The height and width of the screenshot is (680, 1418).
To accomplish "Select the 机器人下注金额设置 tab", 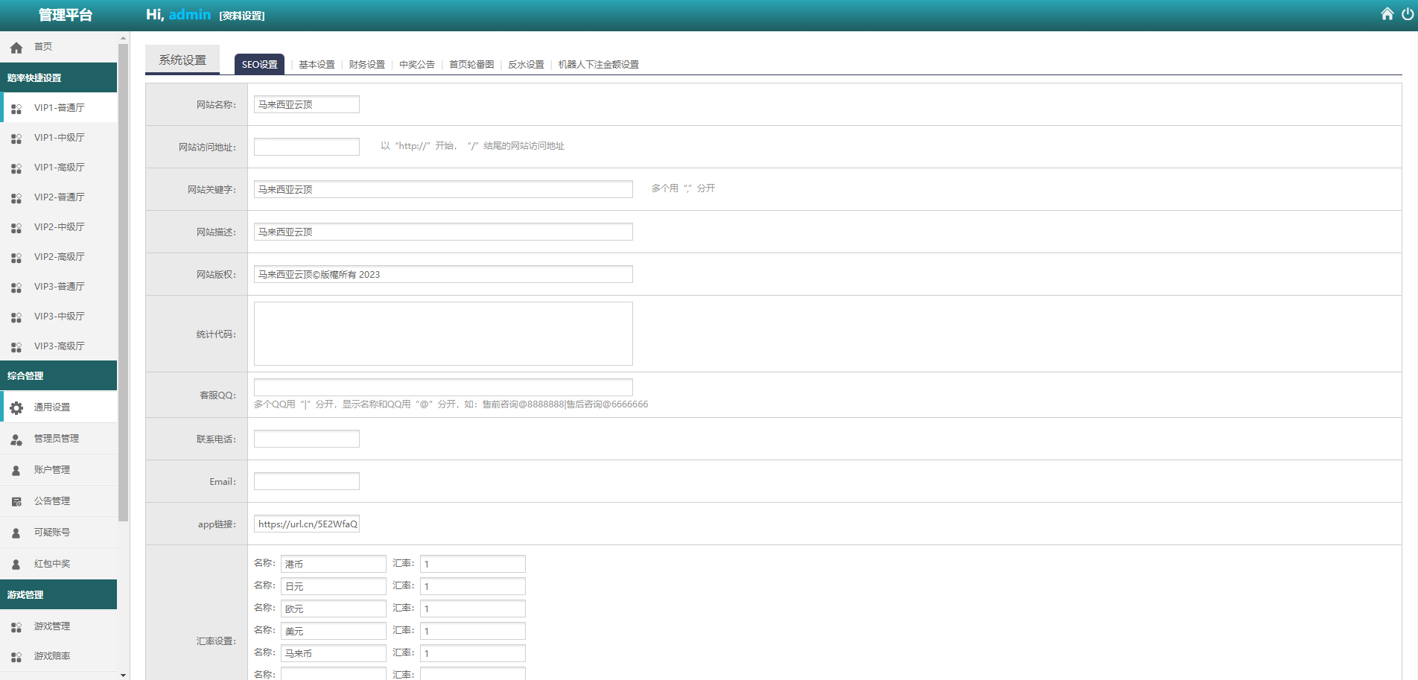I will (x=598, y=65).
